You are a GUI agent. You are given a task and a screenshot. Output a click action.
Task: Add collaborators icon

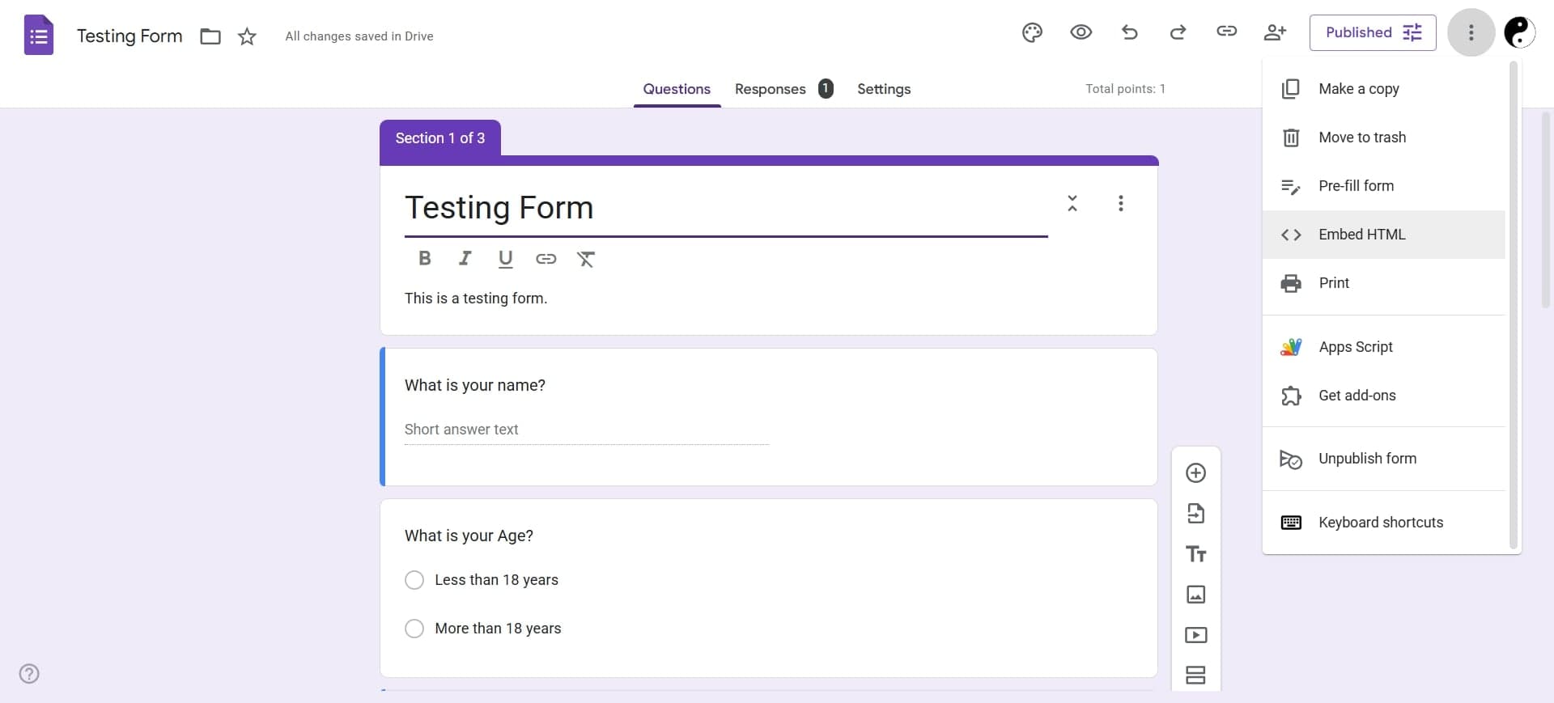pyautogui.click(x=1275, y=32)
